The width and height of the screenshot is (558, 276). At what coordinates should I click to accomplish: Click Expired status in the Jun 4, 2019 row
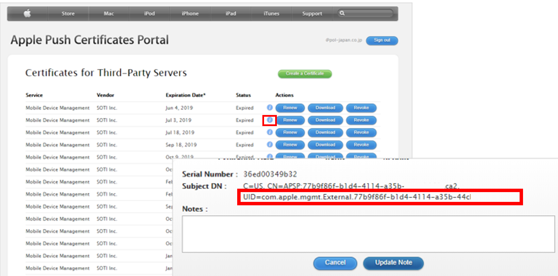coord(244,108)
